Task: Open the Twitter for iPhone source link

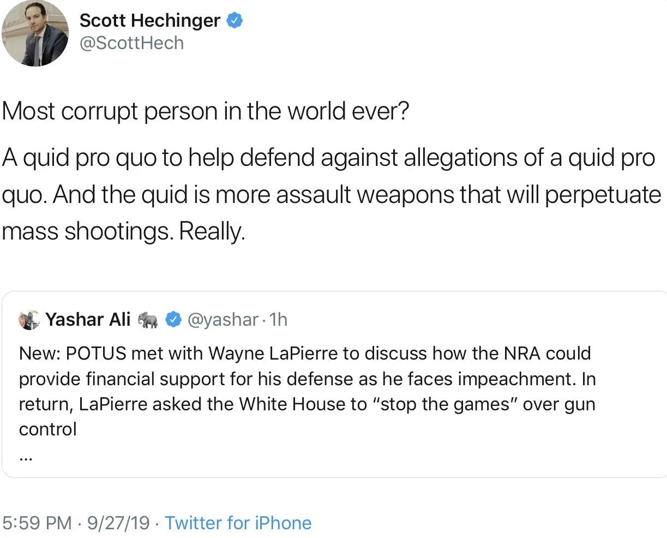Action: (238, 523)
